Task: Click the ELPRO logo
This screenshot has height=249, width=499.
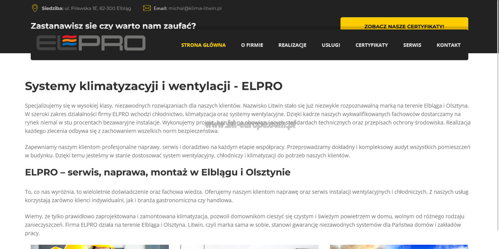Action: click(91, 43)
